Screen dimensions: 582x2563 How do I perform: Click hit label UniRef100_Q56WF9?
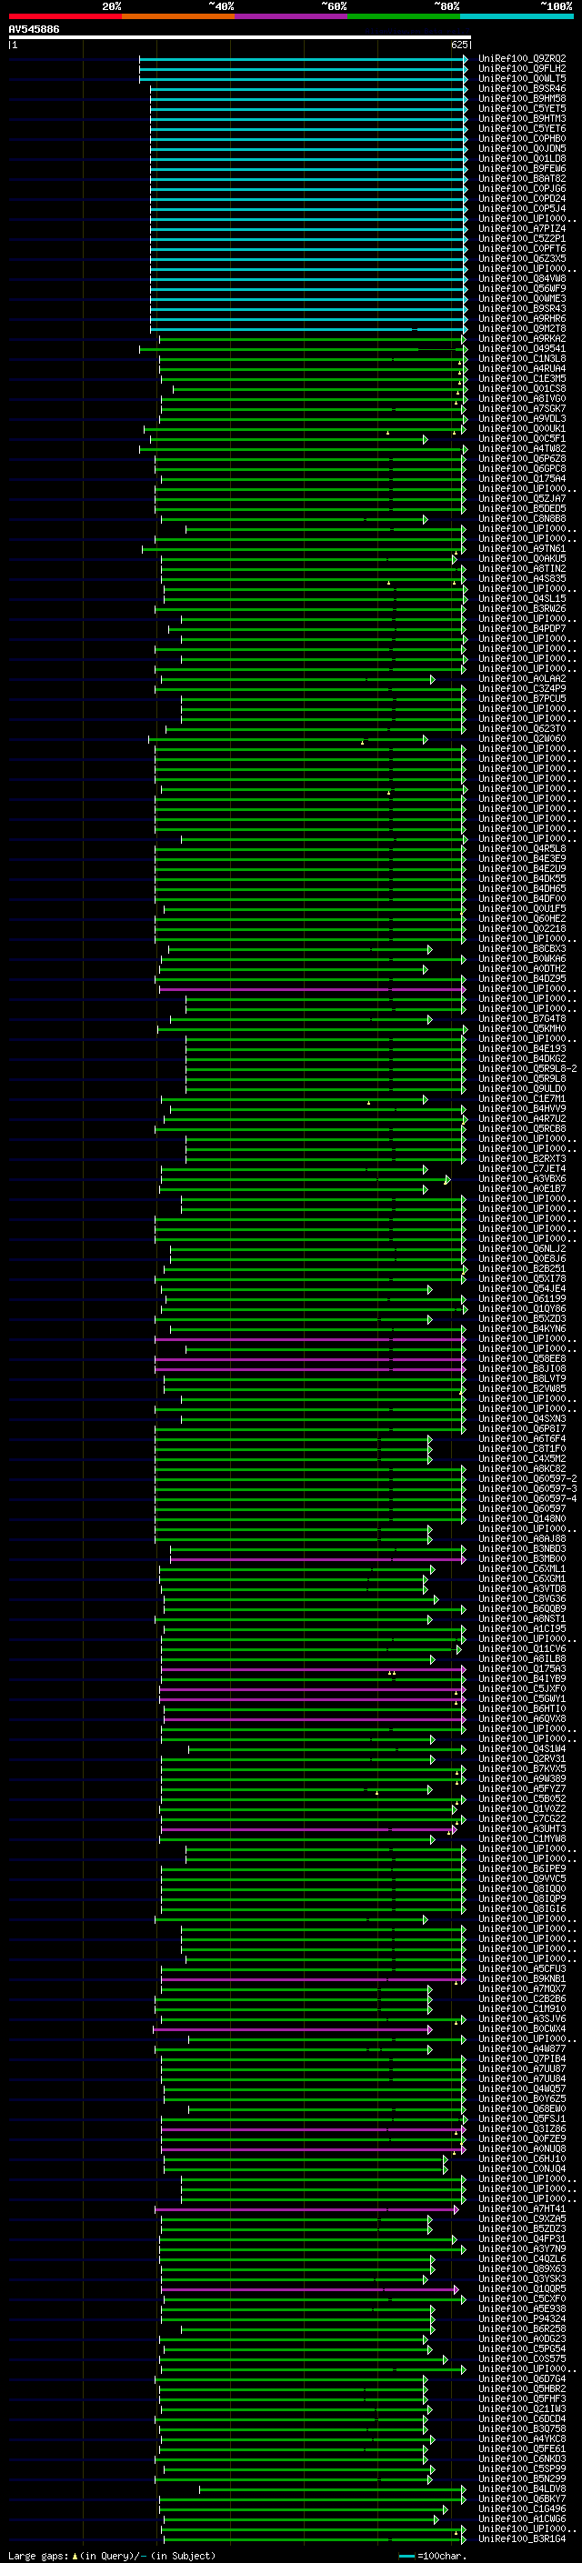(522, 288)
